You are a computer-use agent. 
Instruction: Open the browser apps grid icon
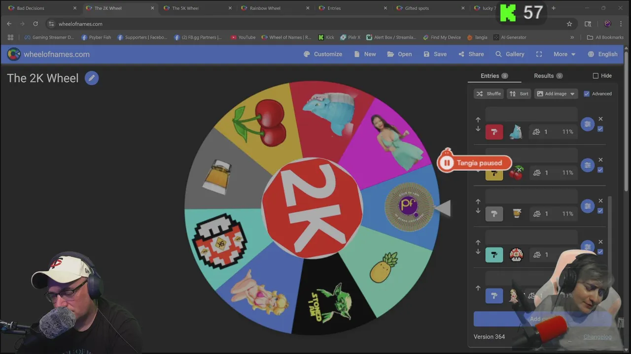10,37
